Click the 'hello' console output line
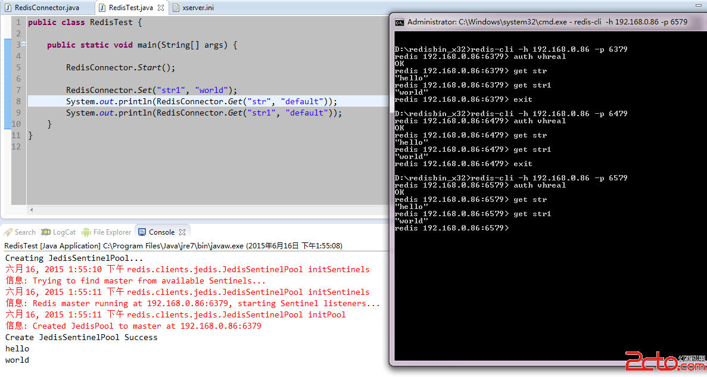707x377 pixels. 17,348
